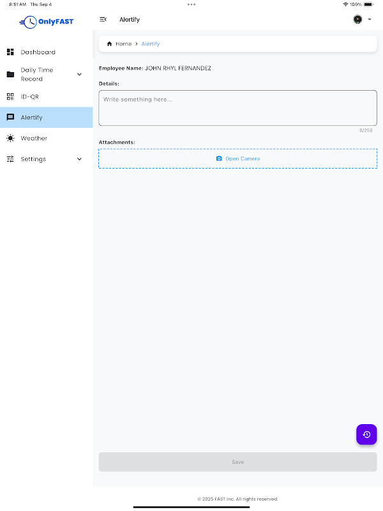Open the ID-QR code icon
The height and width of the screenshot is (511, 383).
(x=10, y=96)
